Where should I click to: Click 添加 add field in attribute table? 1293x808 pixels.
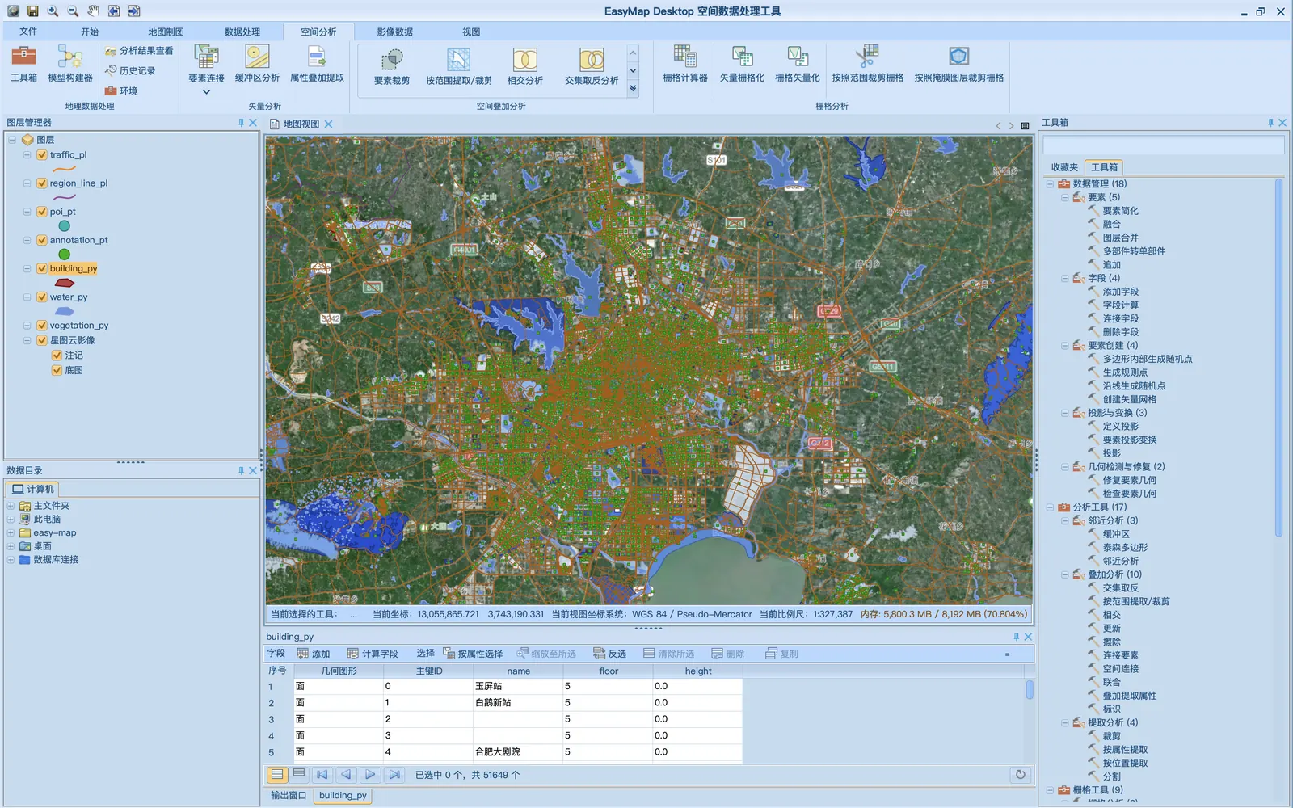coord(314,654)
